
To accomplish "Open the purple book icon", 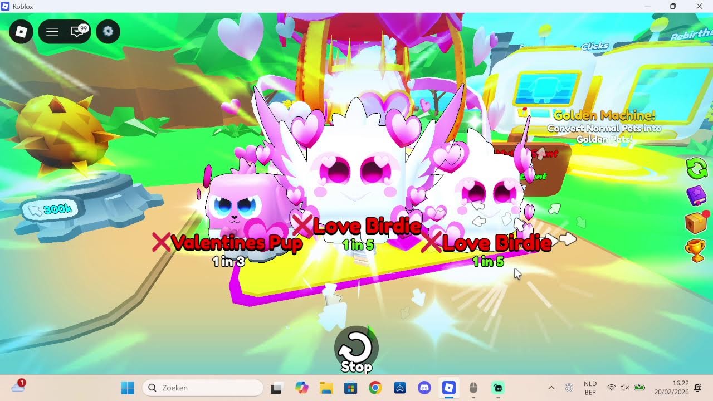I will [x=696, y=195].
